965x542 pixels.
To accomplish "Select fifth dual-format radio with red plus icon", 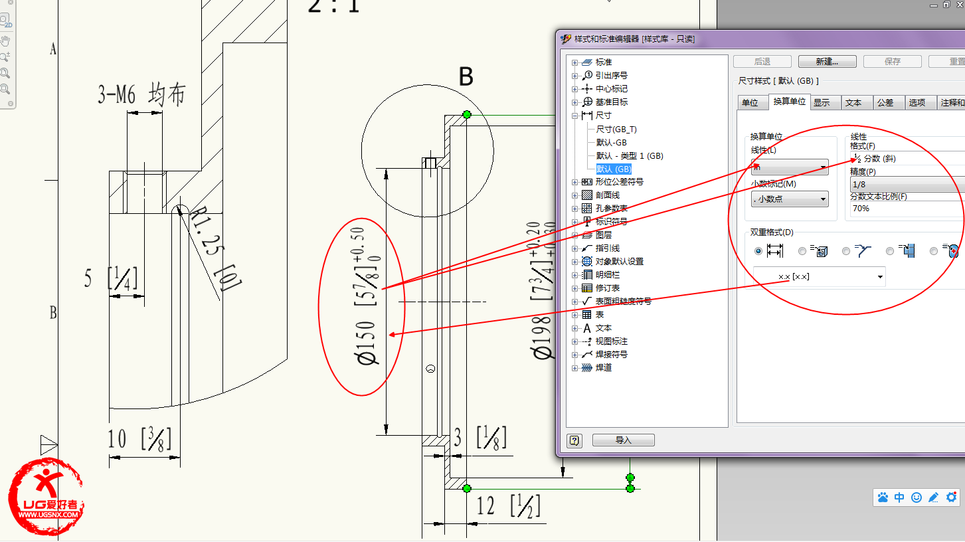I will tap(934, 251).
